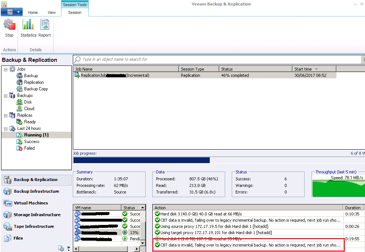Click the Session Tools contextual tab
This screenshot has height=252, width=365.
[75, 5]
